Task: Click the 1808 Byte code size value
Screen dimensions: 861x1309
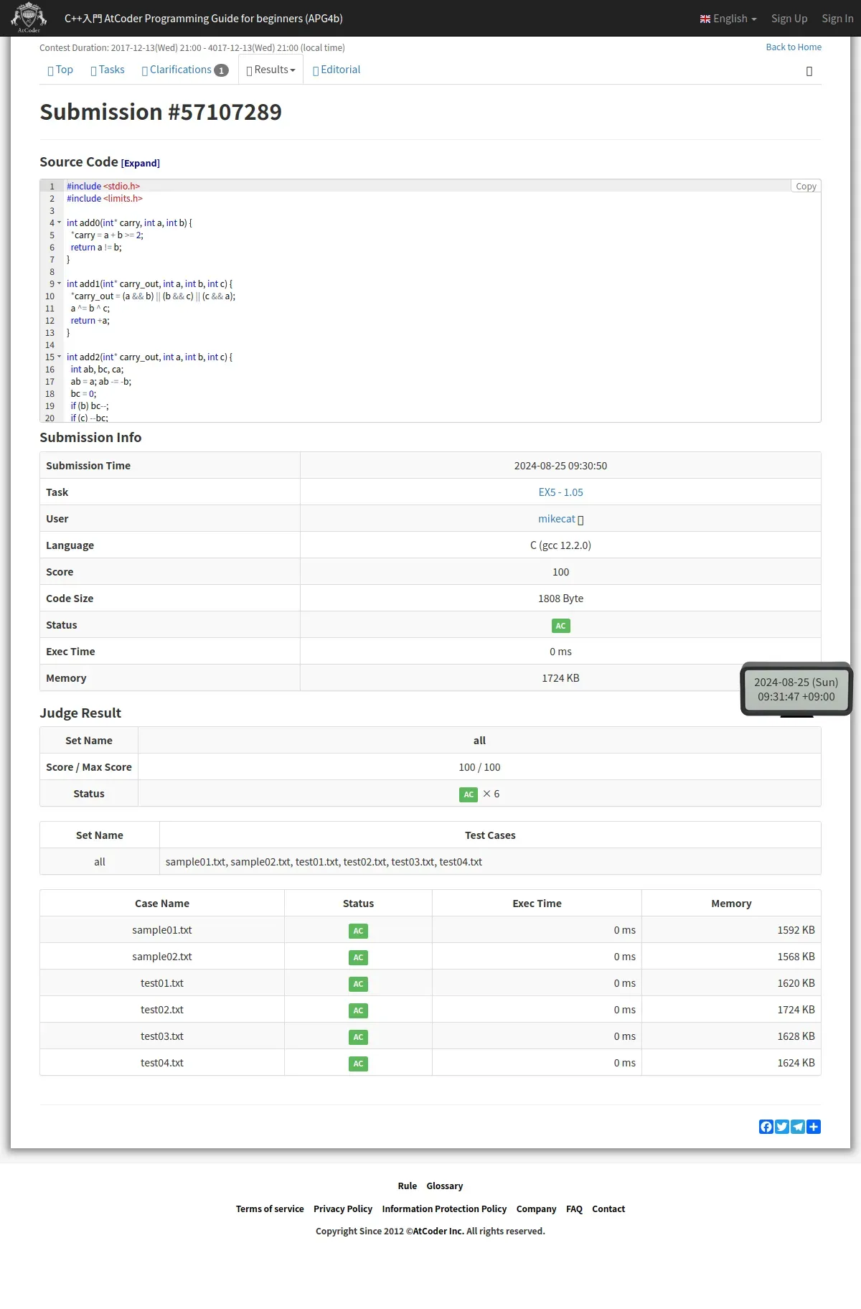Action: [x=560, y=599]
